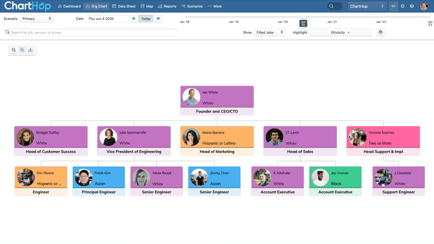The width and height of the screenshot is (434, 244).
Task: Toggle the eye visibility icon in header
Action: (x=393, y=6)
